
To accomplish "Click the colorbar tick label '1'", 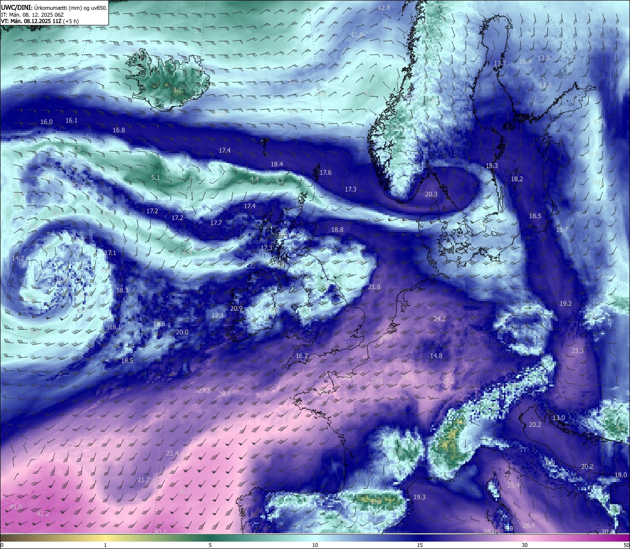I will click(x=105, y=545).
